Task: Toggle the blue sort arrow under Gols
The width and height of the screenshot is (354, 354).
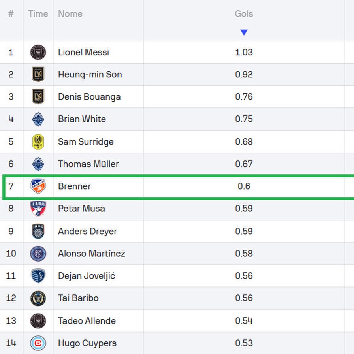Action: (x=244, y=32)
